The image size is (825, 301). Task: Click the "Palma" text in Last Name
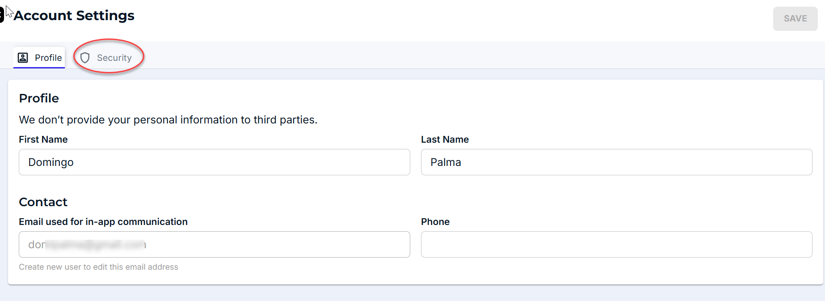[446, 162]
